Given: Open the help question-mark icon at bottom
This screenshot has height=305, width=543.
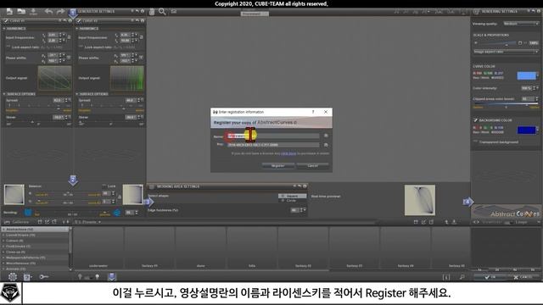Looking at the screenshot, I should [x=27, y=277].
